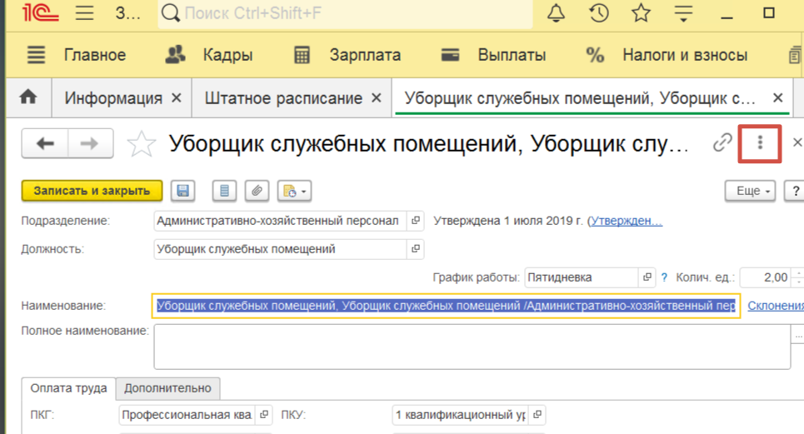The height and width of the screenshot is (434, 804).
Task: Open attached files paperclip icon
Action: 257,191
